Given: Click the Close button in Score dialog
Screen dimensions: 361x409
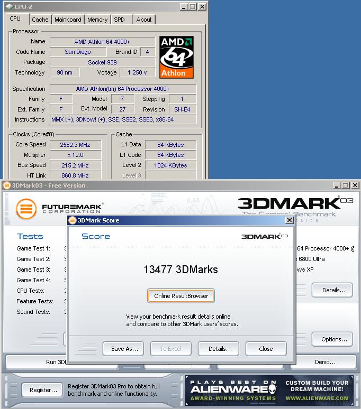Looking at the screenshot, I should 266,349.
